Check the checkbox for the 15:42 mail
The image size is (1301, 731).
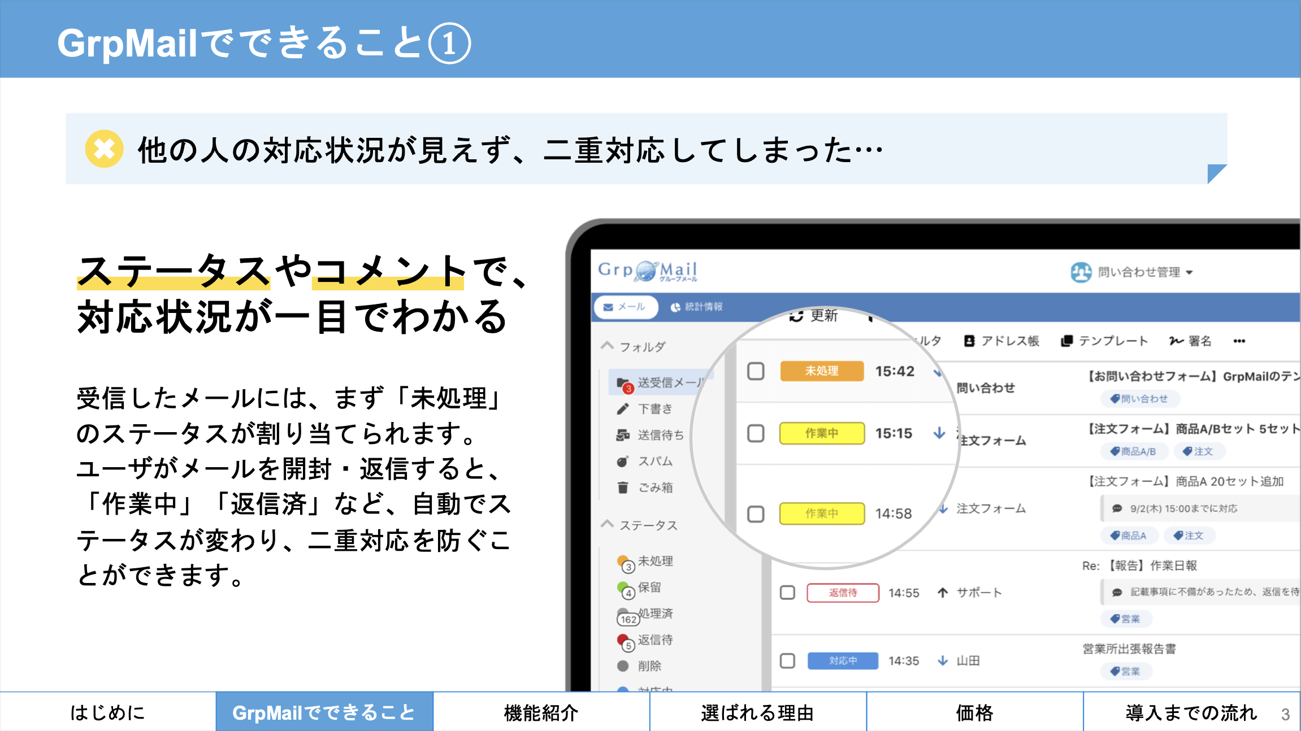[756, 371]
